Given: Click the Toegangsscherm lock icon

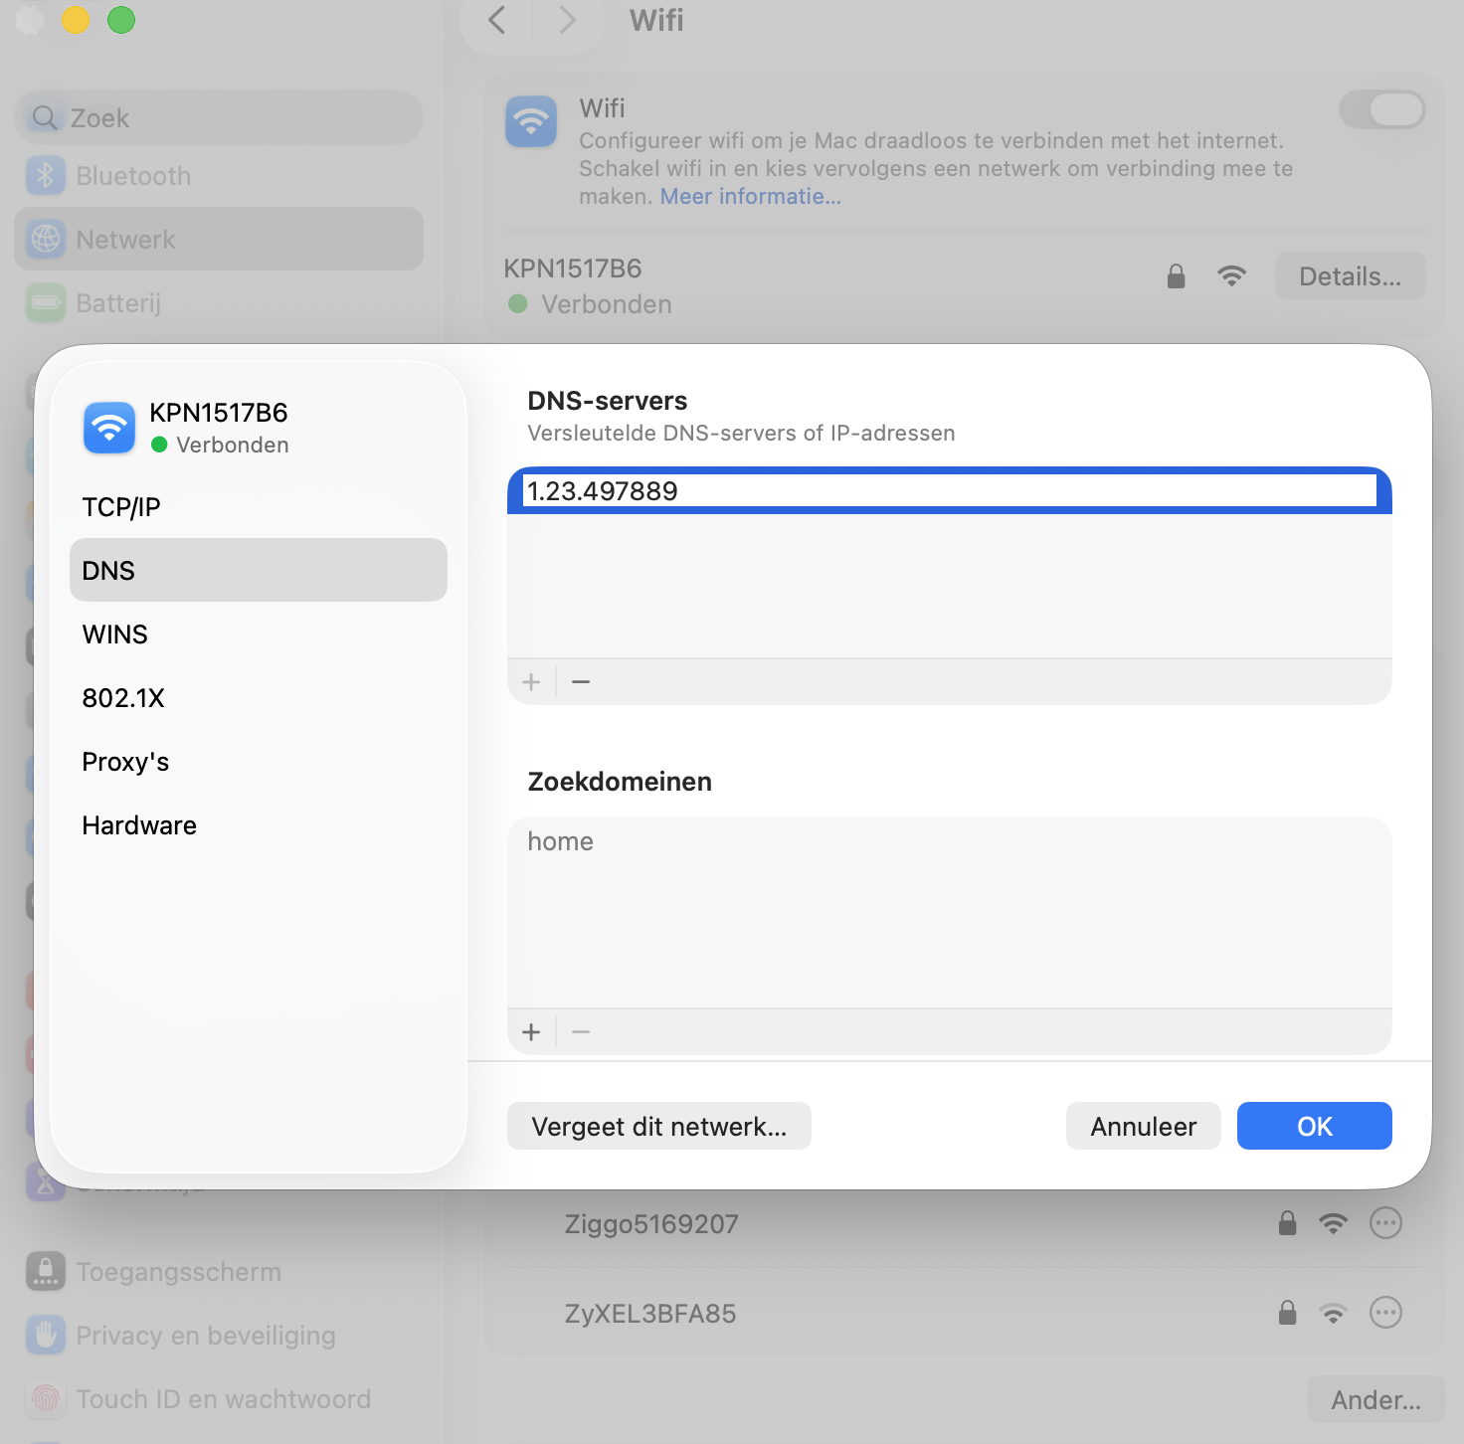Looking at the screenshot, I should pos(46,1271).
